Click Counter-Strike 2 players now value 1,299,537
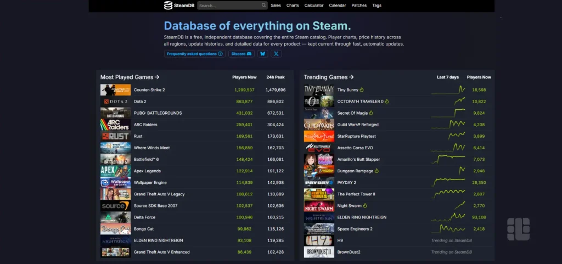The width and height of the screenshot is (562, 264). 244,90
